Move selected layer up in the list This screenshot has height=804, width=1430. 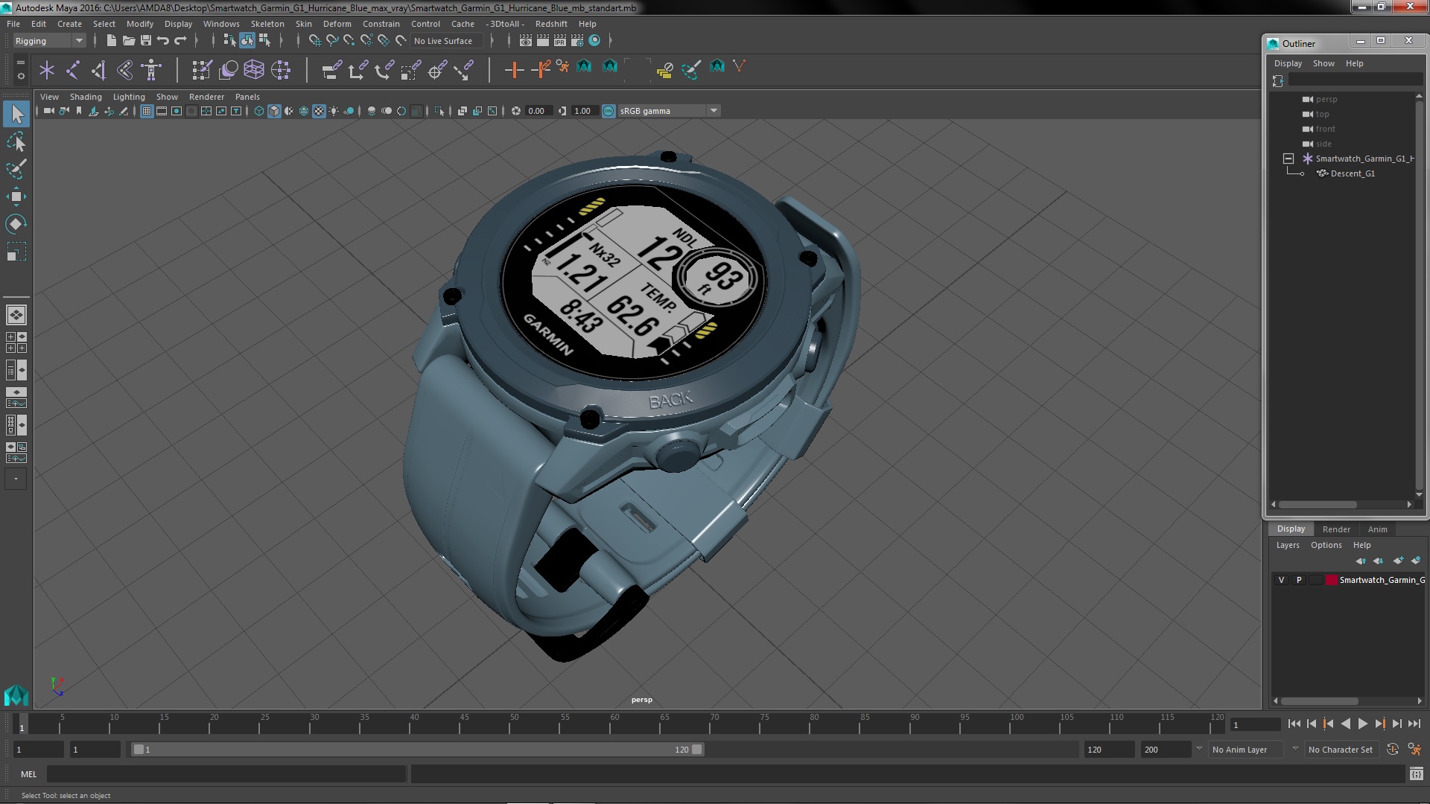[x=1361, y=561]
